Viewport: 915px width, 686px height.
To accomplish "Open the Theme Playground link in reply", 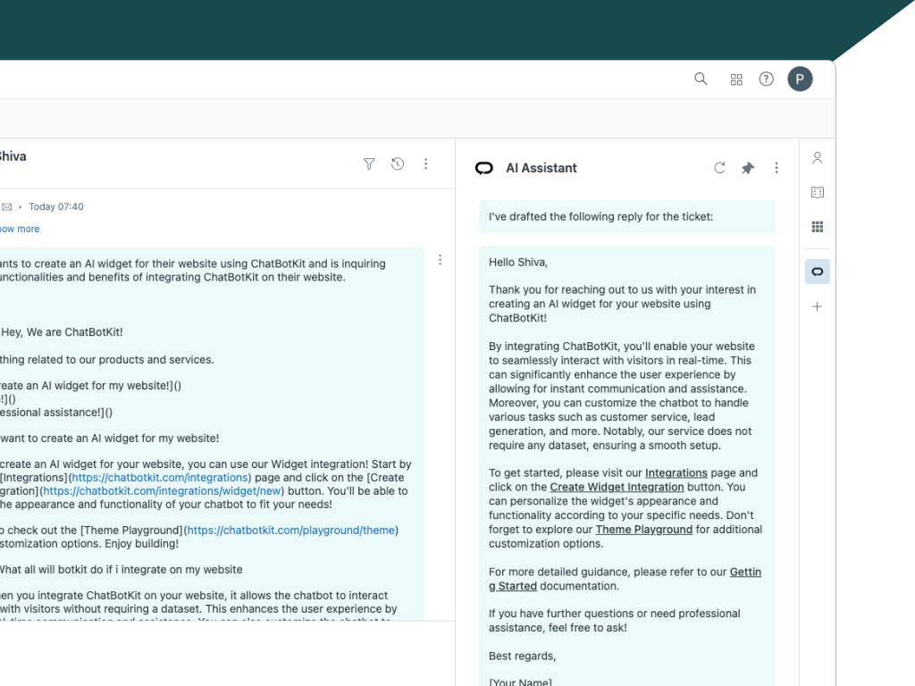I will (643, 529).
